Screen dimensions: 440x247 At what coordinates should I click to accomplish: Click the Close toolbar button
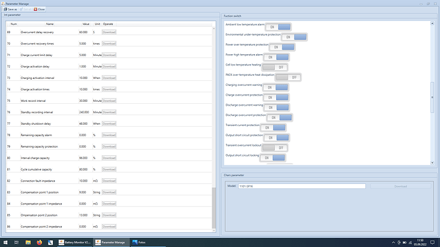[40, 10]
